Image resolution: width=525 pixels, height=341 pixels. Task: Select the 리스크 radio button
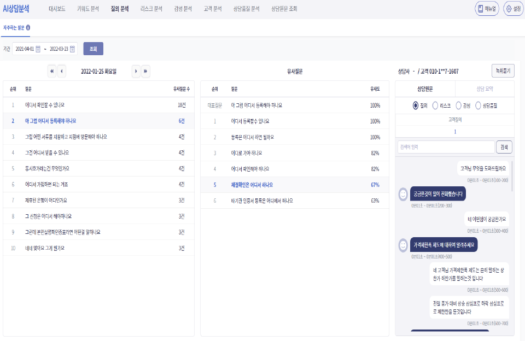point(435,106)
